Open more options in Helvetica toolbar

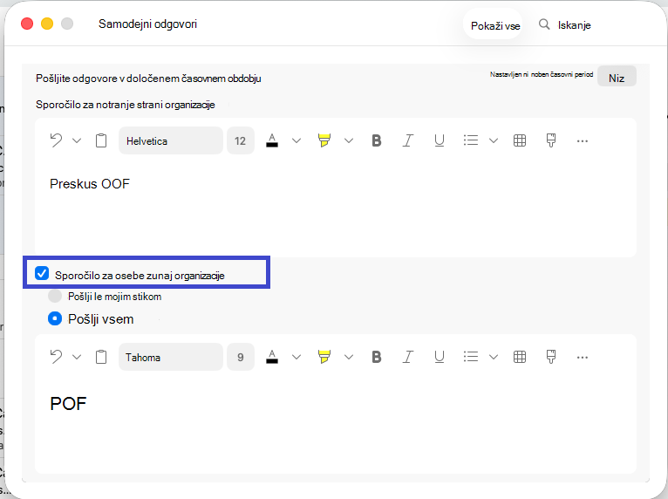coord(582,141)
